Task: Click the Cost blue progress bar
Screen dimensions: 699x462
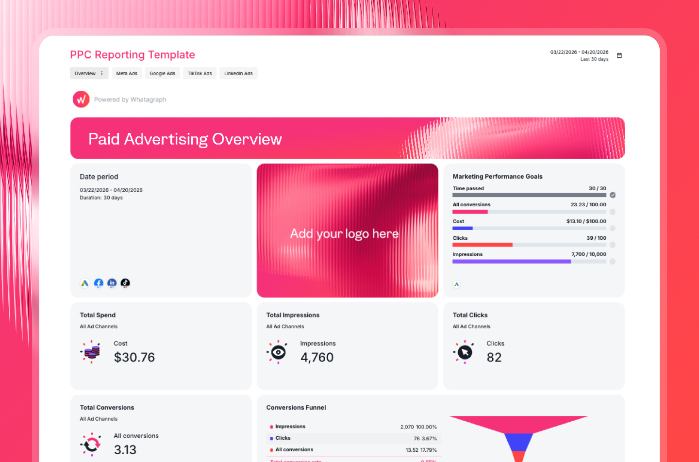Action: pyautogui.click(x=463, y=228)
